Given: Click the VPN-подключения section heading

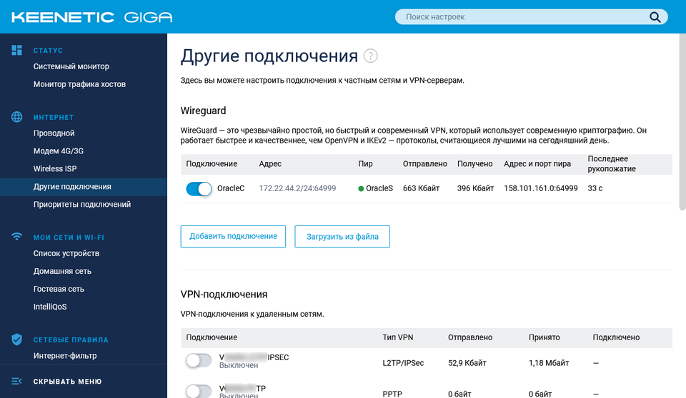Looking at the screenshot, I should point(224,295).
